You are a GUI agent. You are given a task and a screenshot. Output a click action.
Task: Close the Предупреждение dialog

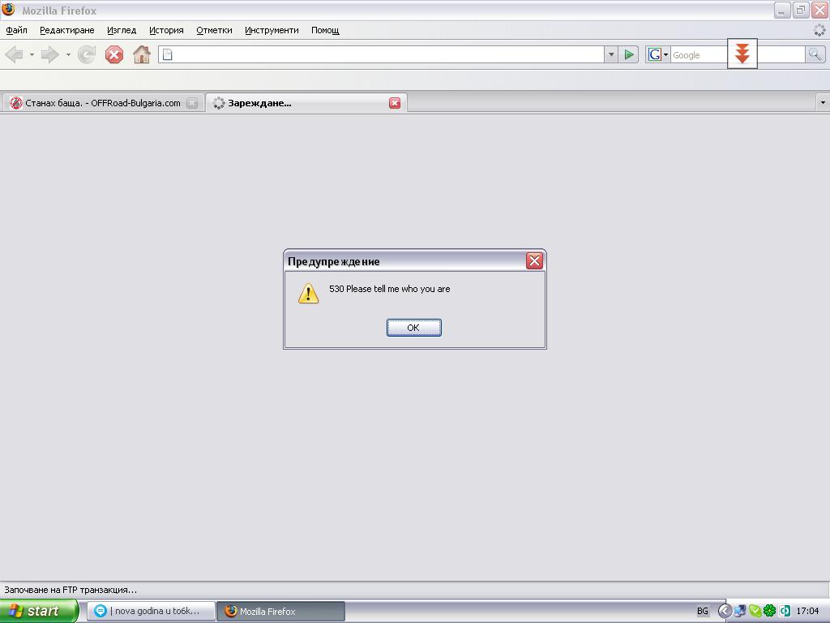point(535,260)
